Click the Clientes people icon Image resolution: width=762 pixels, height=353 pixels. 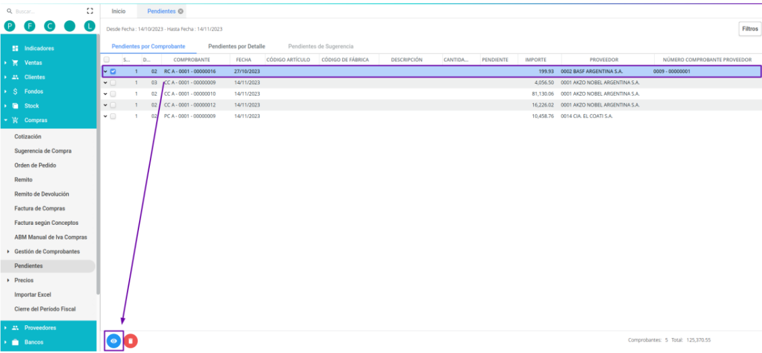pos(15,77)
